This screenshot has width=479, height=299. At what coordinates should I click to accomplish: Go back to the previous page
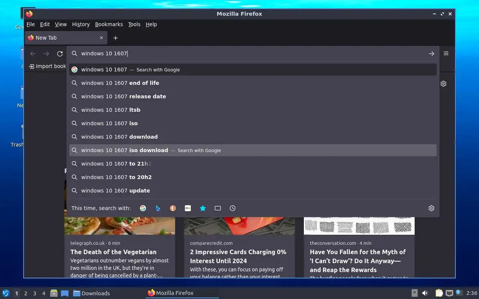pyautogui.click(x=33, y=54)
